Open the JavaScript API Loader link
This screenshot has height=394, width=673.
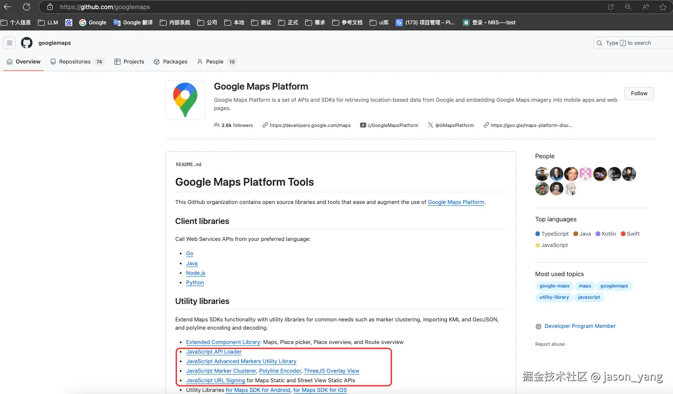coord(214,352)
